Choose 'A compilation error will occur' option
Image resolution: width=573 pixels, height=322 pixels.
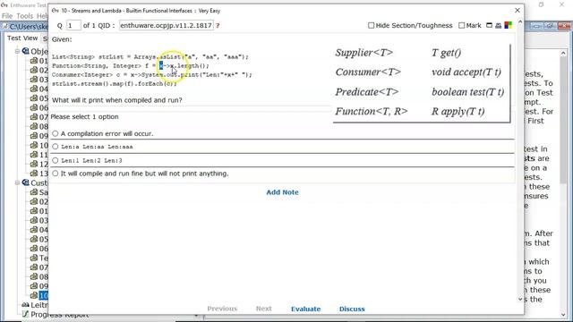point(56,133)
